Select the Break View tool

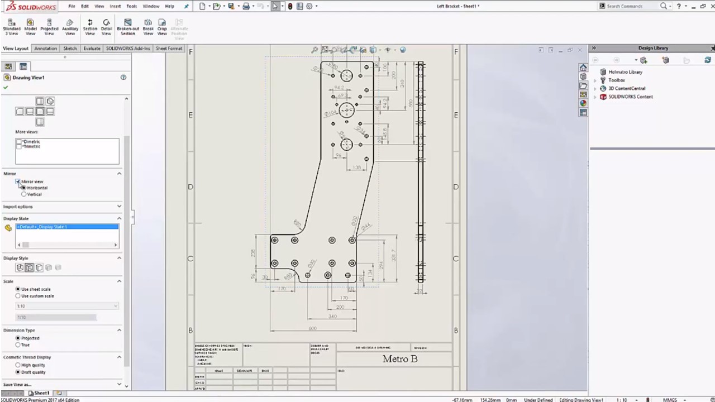[148, 27]
